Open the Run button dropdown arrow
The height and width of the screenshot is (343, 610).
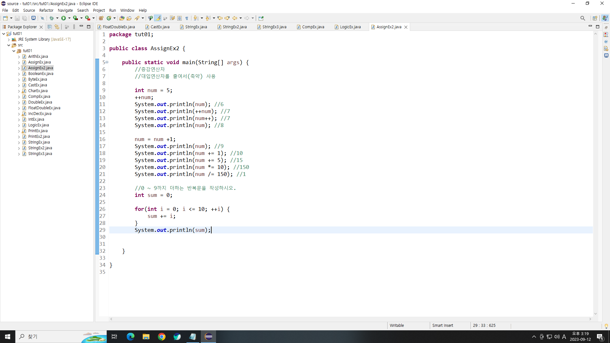69,18
